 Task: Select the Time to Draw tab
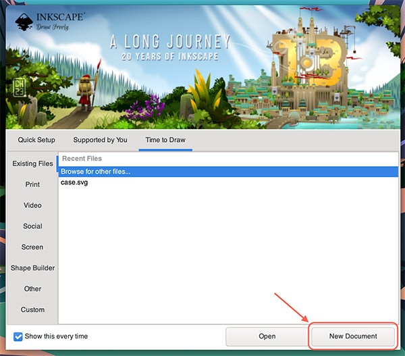pos(165,140)
